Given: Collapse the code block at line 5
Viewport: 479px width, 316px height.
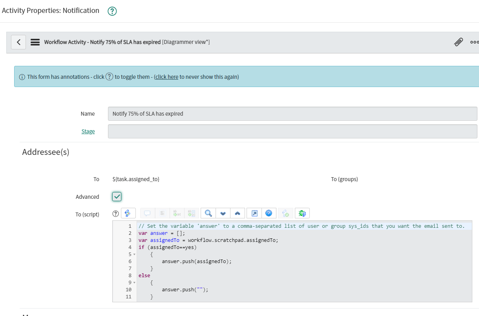Looking at the screenshot, I should pos(133,254).
